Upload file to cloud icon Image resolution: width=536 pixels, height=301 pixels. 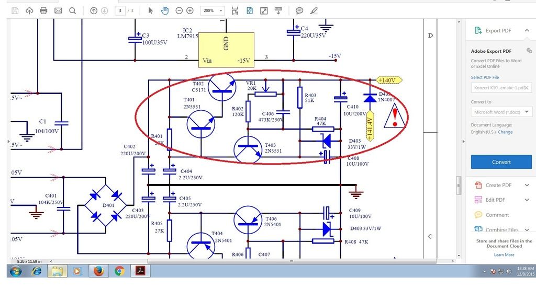(x=29, y=11)
